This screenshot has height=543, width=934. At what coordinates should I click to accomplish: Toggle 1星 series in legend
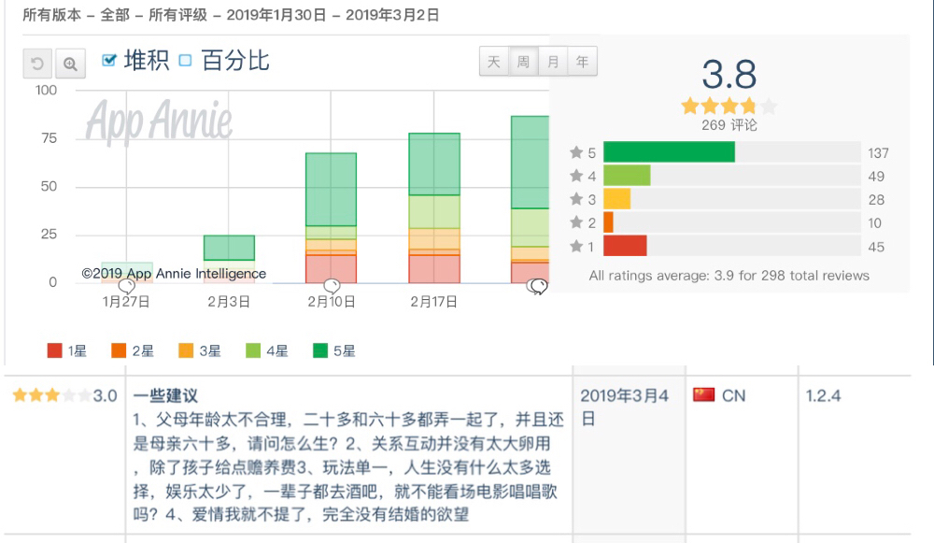tap(66, 350)
